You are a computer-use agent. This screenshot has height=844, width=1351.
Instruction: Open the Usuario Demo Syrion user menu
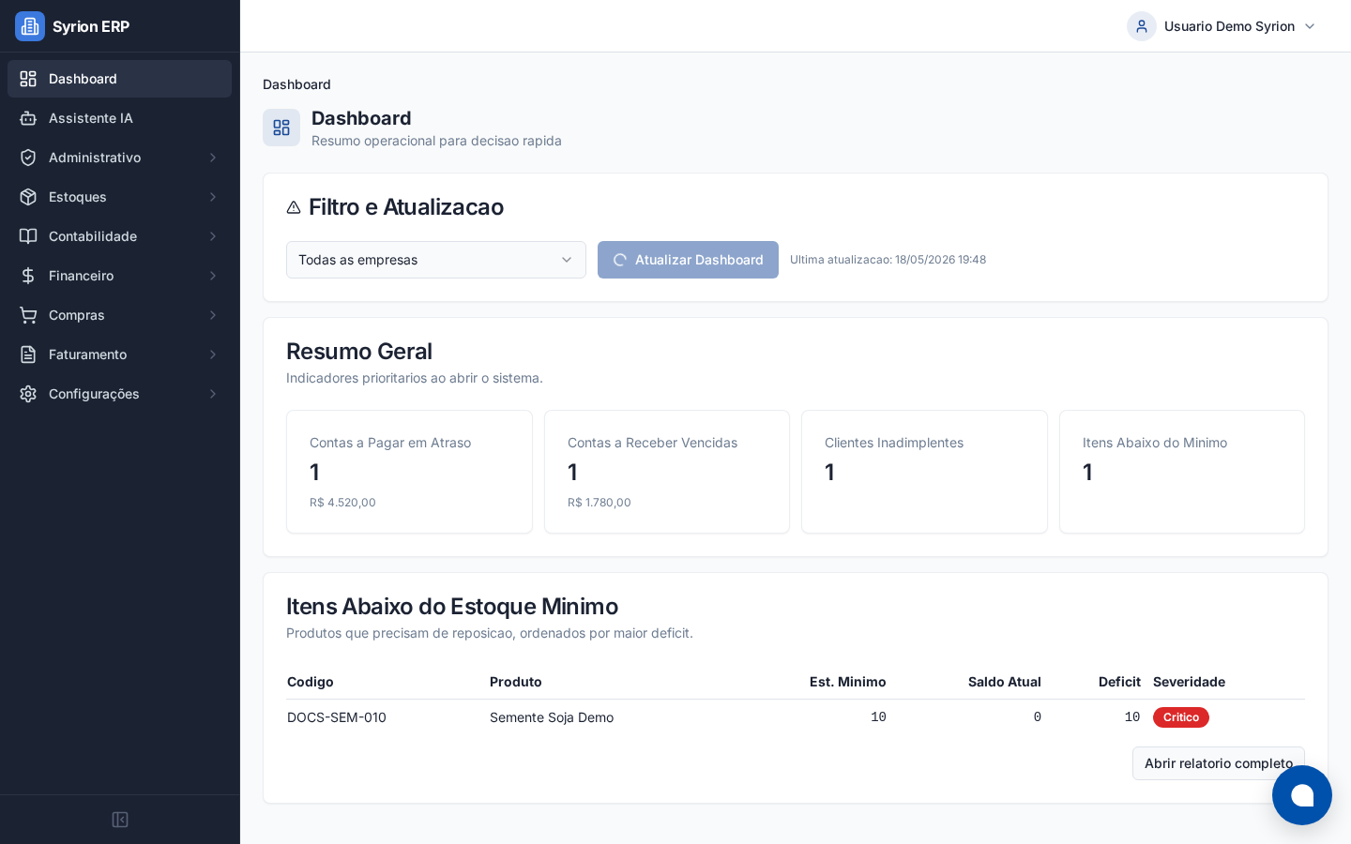coord(1222,26)
